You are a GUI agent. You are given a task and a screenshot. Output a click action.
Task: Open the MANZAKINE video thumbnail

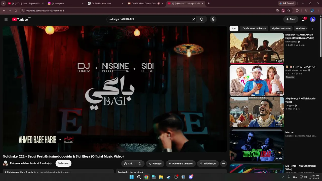click(x=257, y=48)
